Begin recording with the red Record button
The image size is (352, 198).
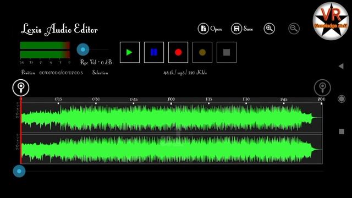(178, 52)
